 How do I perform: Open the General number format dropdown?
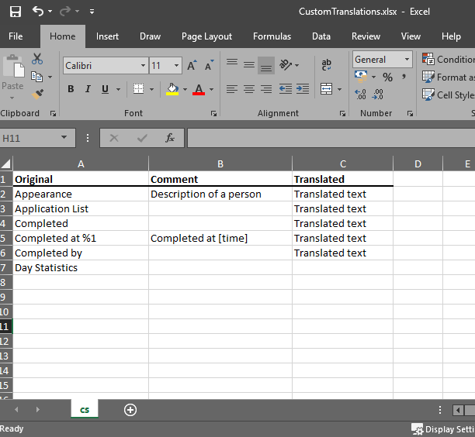[x=407, y=60]
